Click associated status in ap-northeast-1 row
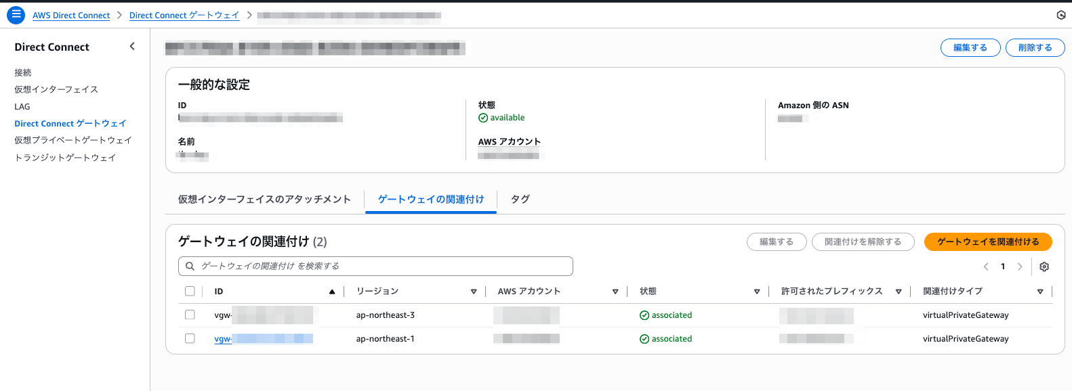 (x=666, y=339)
